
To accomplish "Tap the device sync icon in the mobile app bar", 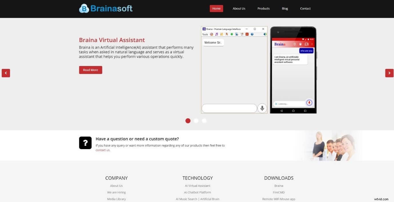I will click(x=307, y=44).
